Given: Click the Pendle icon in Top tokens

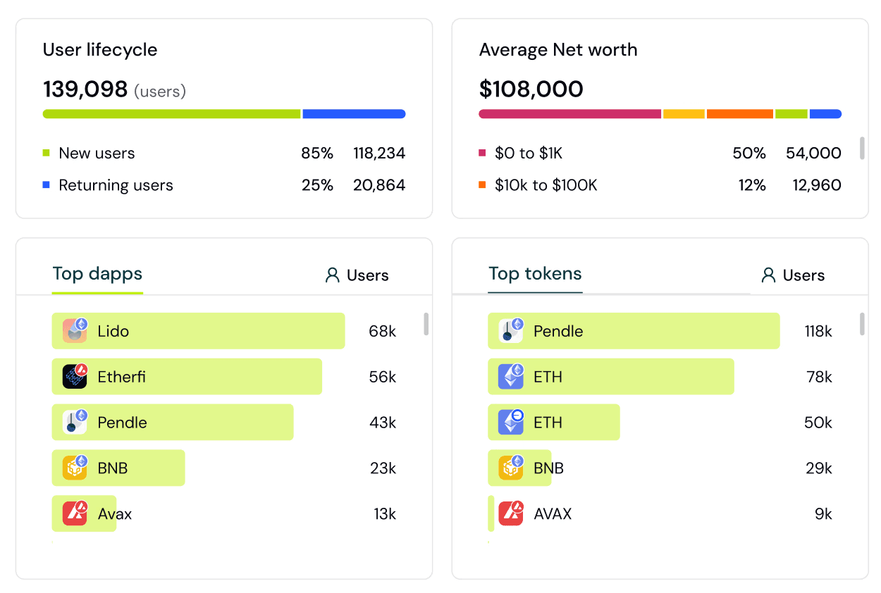Looking at the screenshot, I should coord(511,331).
